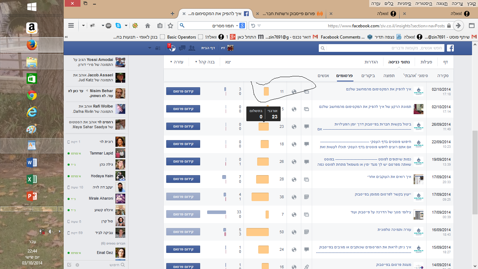Screen dimensions: 478x269
Task: Open chat settings gear icon
Action: coord(77,265)
